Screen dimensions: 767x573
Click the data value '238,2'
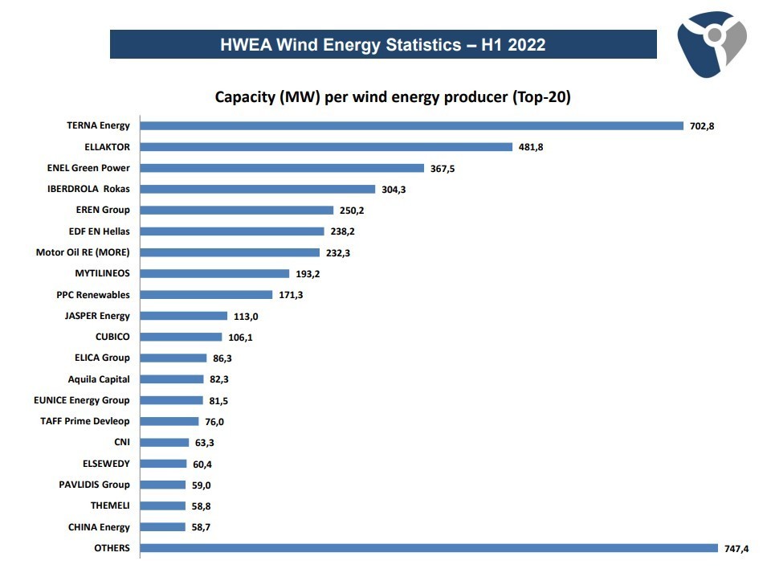[x=342, y=231]
